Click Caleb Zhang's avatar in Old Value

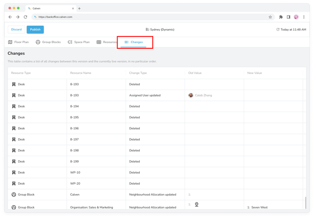191,95
